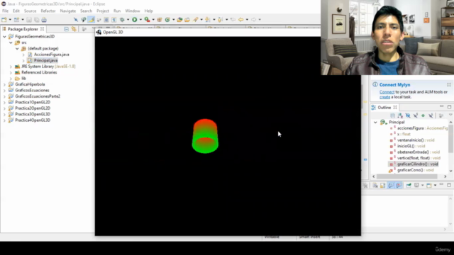This screenshot has width=454, height=255.
Task: Toggle Hide Non-Public Members green dot
Action: point(423,115)
